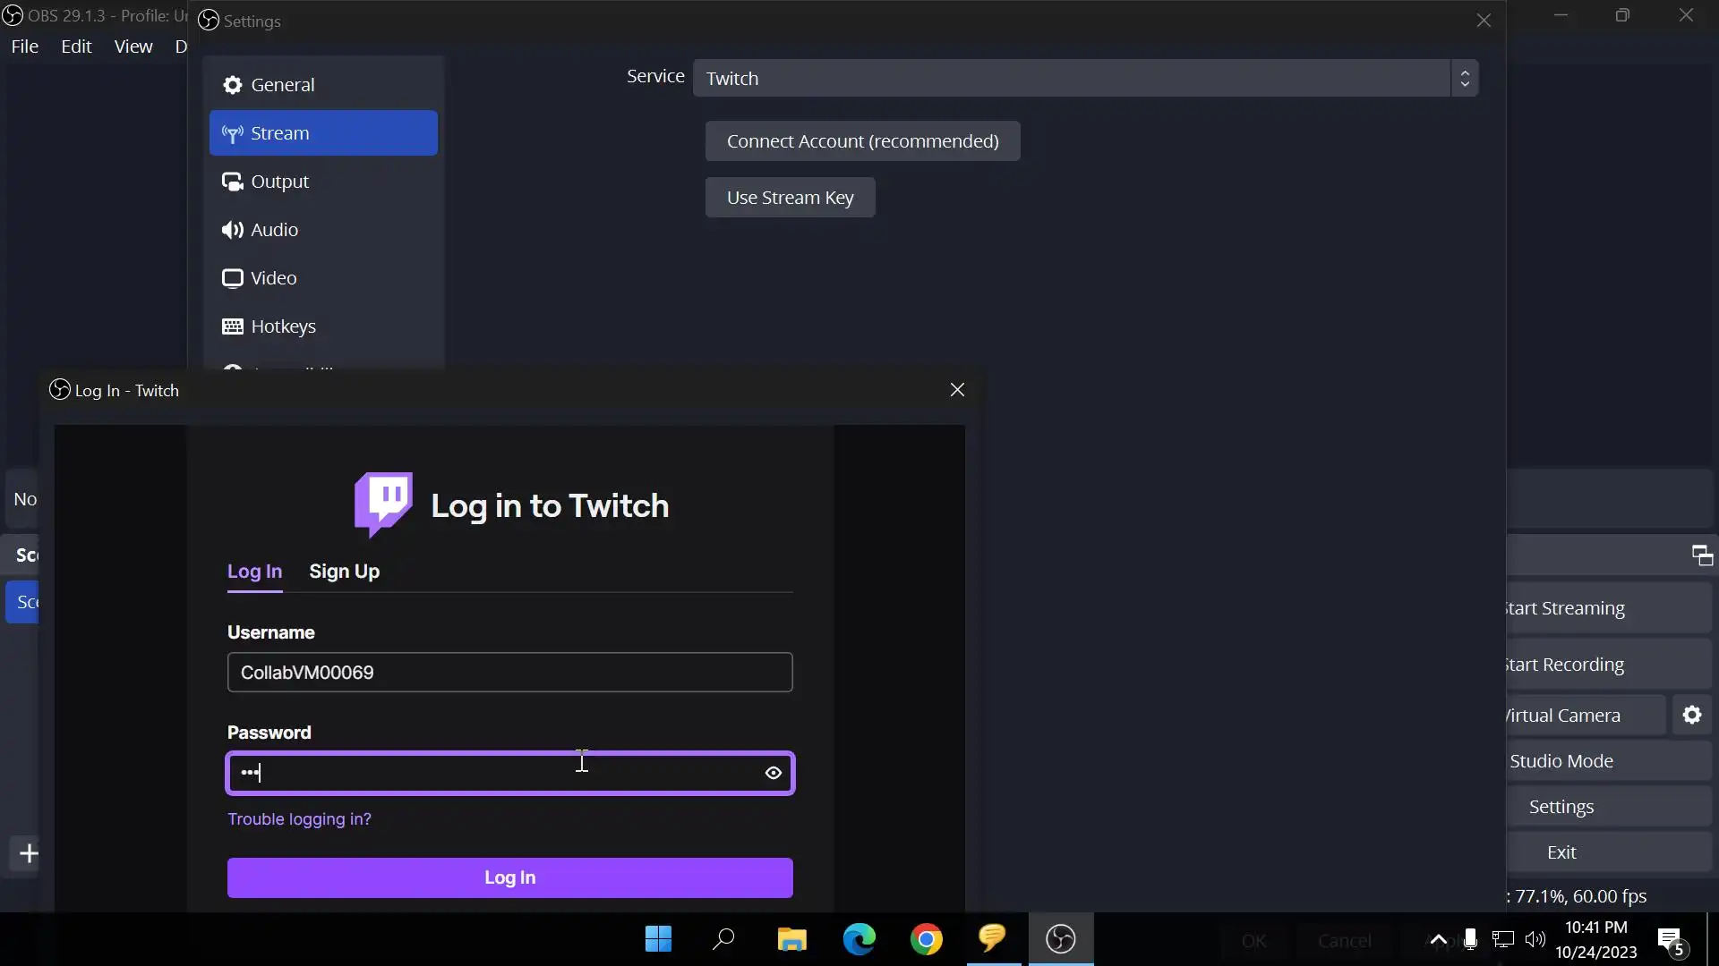Viewport: 1719px width, 966px height.
Task: Click the add scene plus button
Action: [29, 853]
